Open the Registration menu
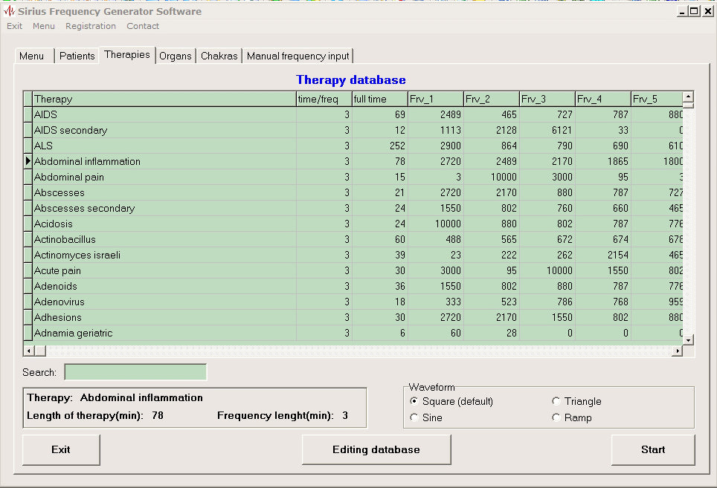 point(91,26)
